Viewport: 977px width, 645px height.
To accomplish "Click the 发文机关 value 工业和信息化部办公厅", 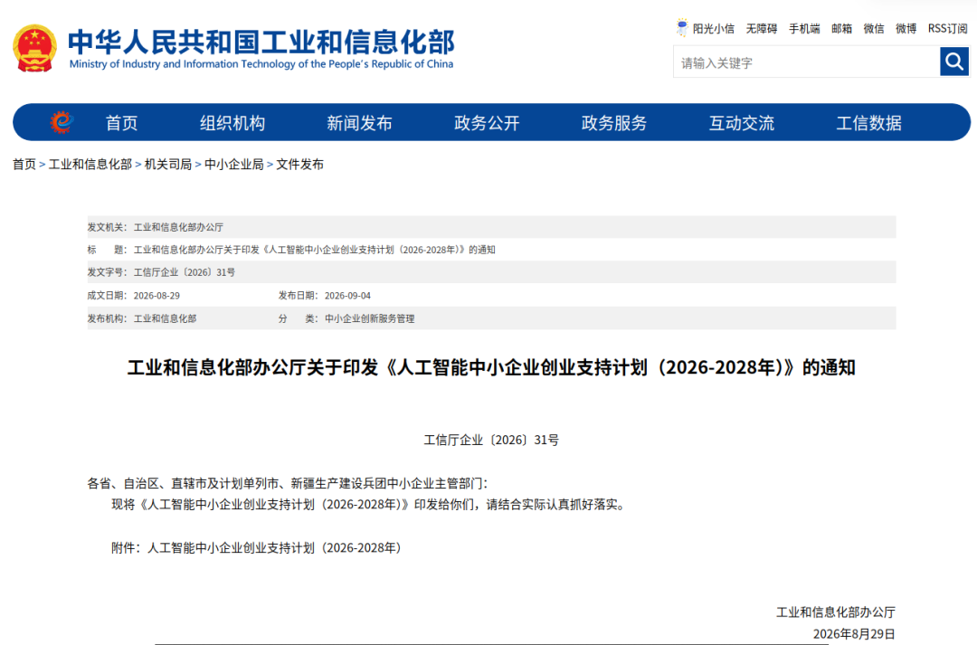I will pos(178,227).
